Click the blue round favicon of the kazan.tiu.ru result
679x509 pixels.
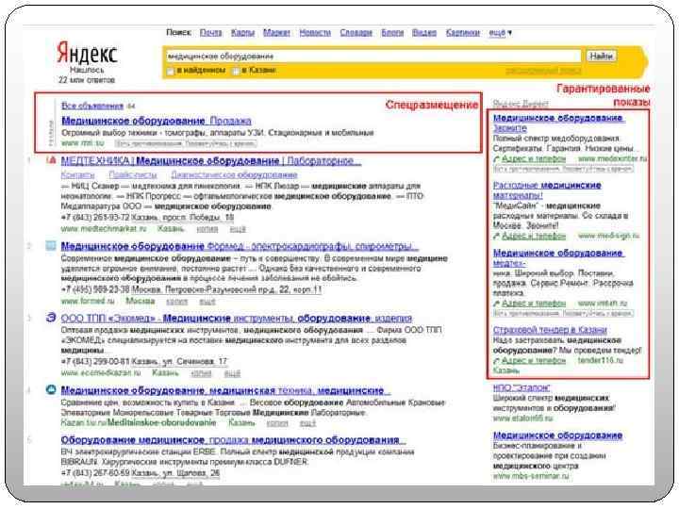(51, 390)
